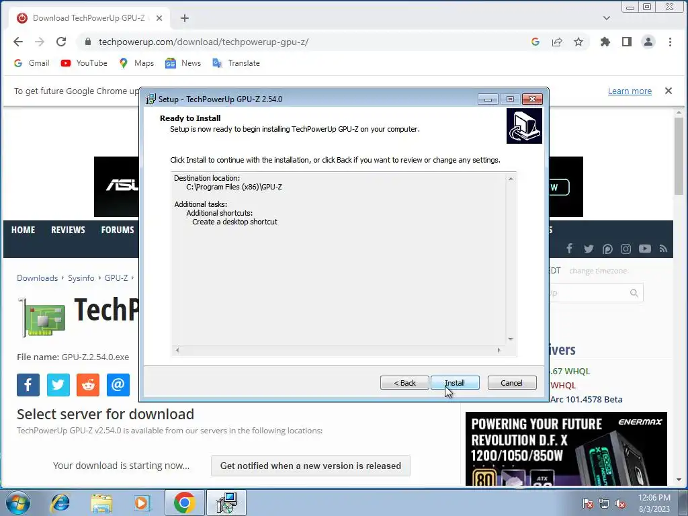Switch to GPU-Z setup taskbar icon
688x516 pixels.
point(227,503)
